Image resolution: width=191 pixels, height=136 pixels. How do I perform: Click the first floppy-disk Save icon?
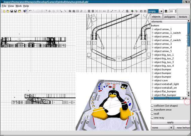pyautogui.click(x=12, y=11)
